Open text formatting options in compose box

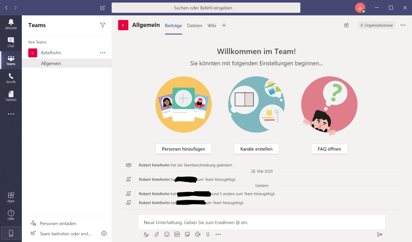(146, 234)
